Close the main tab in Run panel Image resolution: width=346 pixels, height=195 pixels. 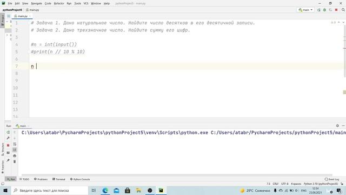(x=29, y=126)
